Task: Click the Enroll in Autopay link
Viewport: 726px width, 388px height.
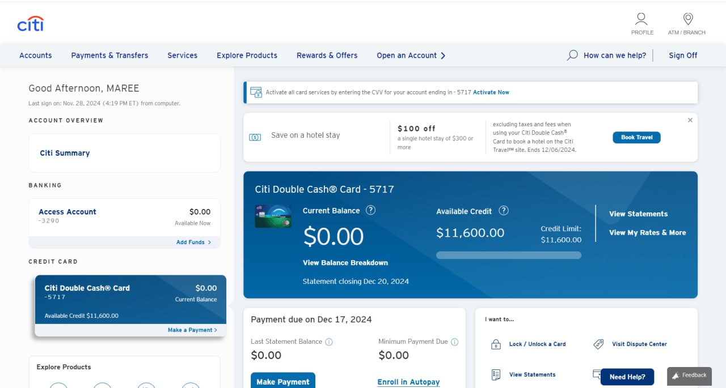Action: click(408, 382)
